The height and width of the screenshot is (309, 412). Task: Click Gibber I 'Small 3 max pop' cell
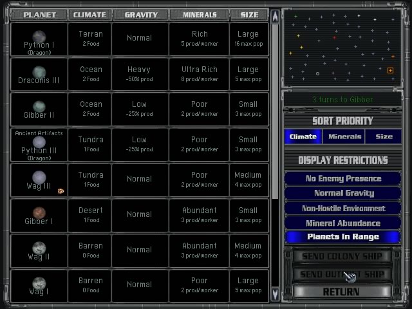249,215
